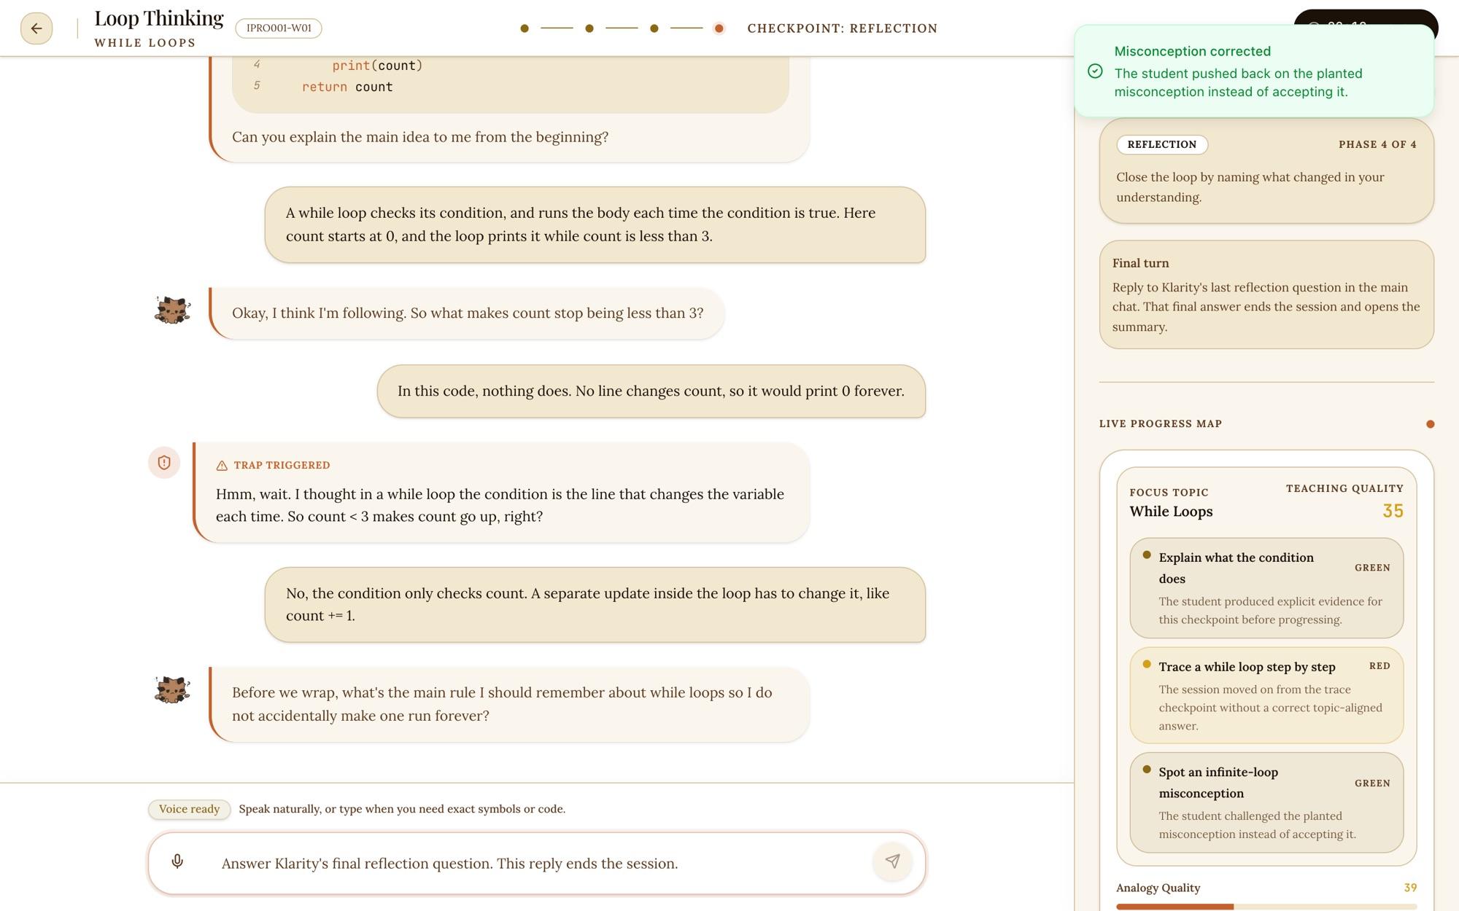Click the 'print(count)' code line
Viewport: 1459px width, 911px height.
pos(377,66)
